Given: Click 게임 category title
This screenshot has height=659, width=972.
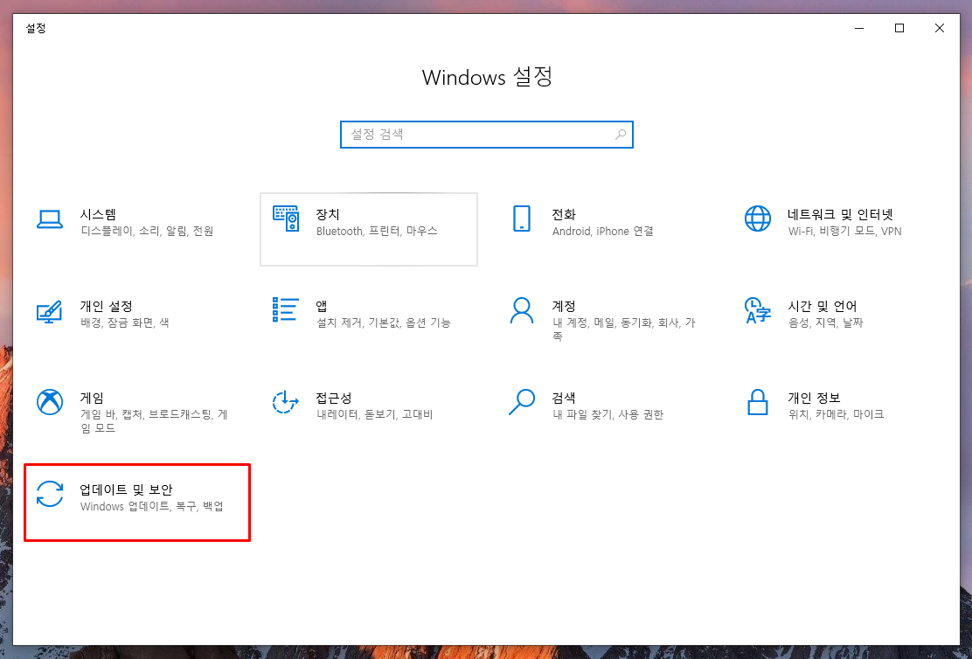Looking at the screenshot, I should click(92, 398).
